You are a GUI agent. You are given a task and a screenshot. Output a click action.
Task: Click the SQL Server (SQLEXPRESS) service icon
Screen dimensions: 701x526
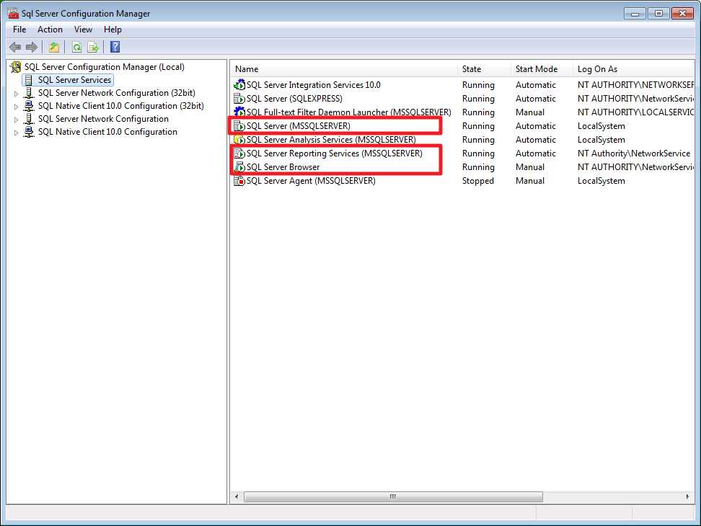pos(239,98)
